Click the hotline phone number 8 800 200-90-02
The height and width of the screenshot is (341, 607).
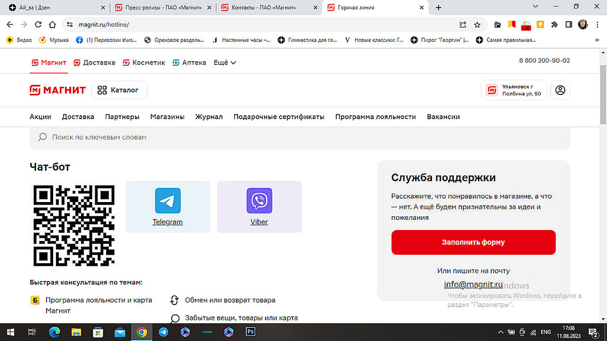point(544,61)
